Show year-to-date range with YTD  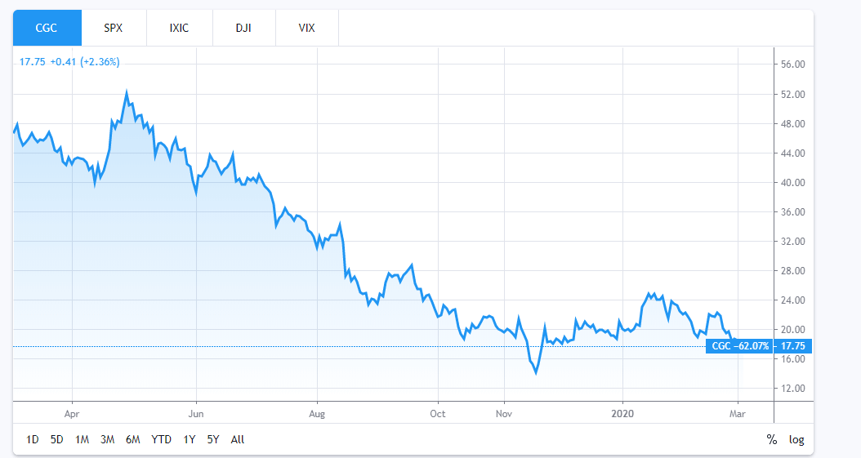click(x=162, y=439)
